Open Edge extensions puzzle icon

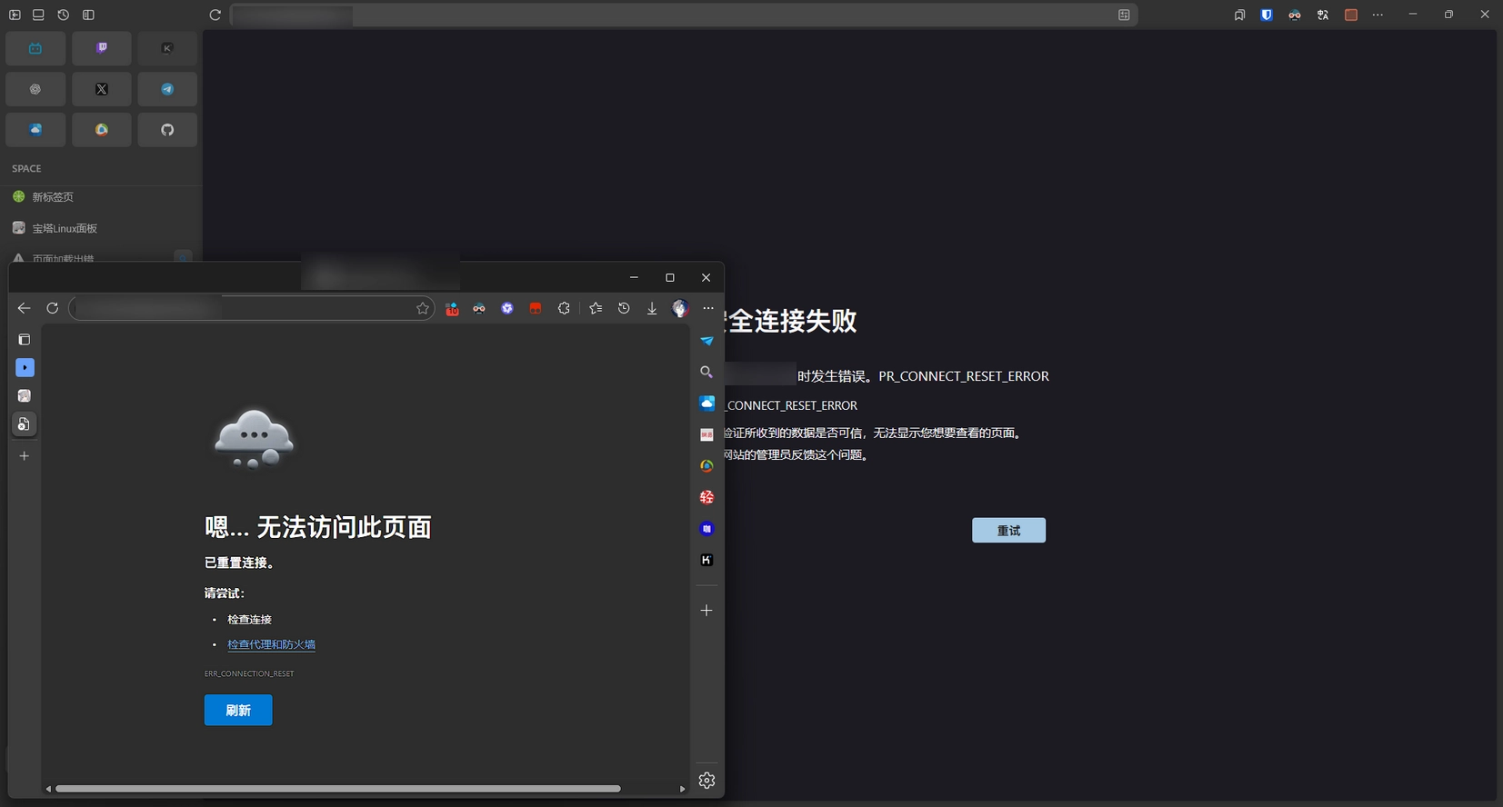click(564, 309)
